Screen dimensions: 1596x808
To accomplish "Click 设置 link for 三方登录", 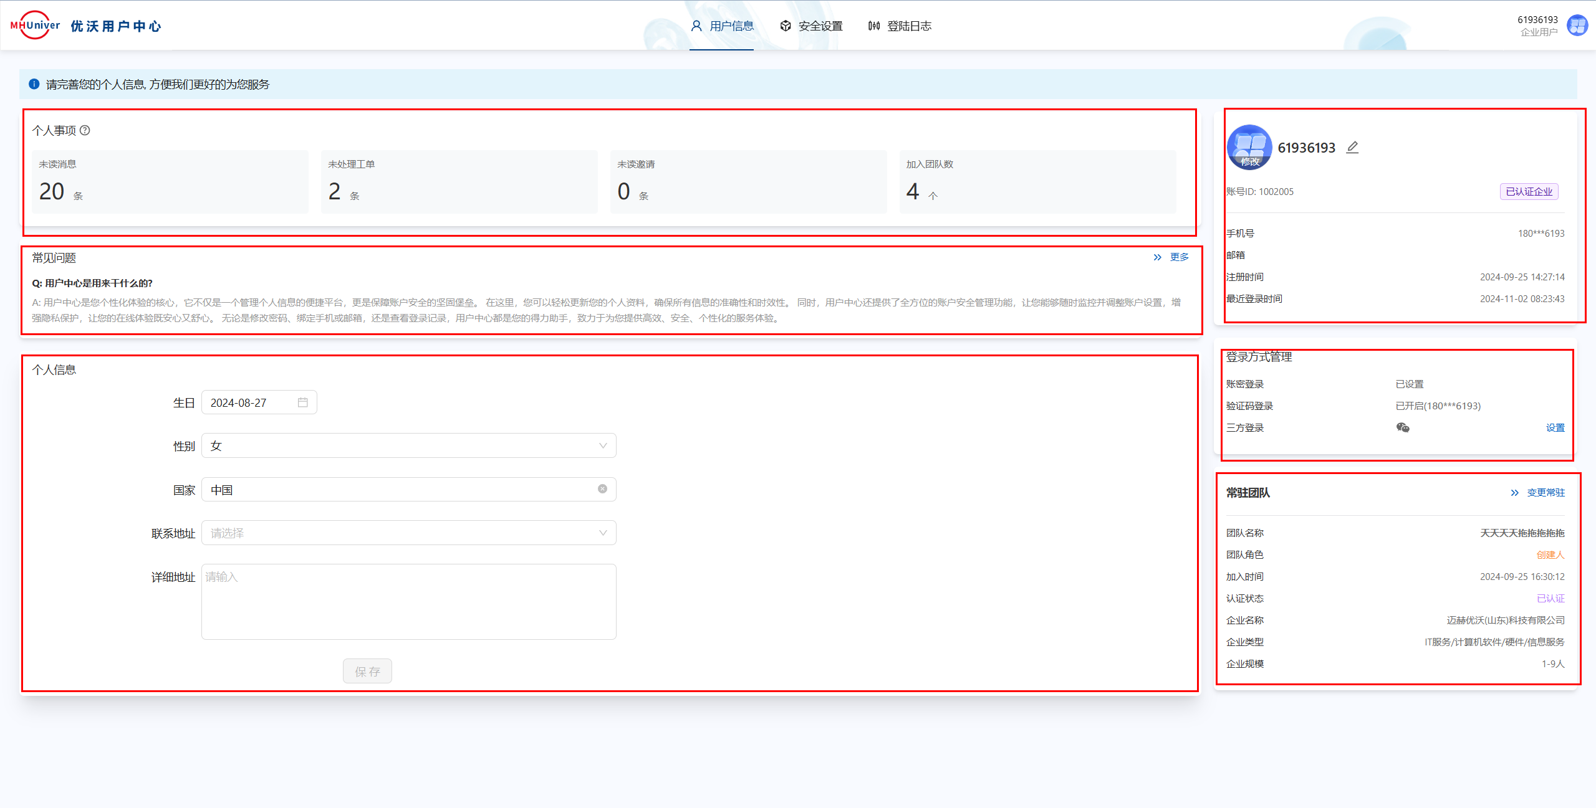I will [x=1555, y=428].
